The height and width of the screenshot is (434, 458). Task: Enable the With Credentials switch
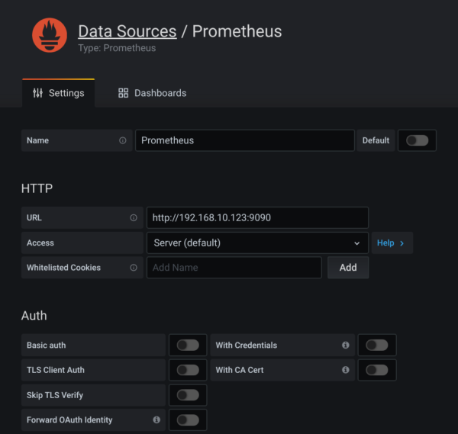pyautogui.click(x=377, y=346)
